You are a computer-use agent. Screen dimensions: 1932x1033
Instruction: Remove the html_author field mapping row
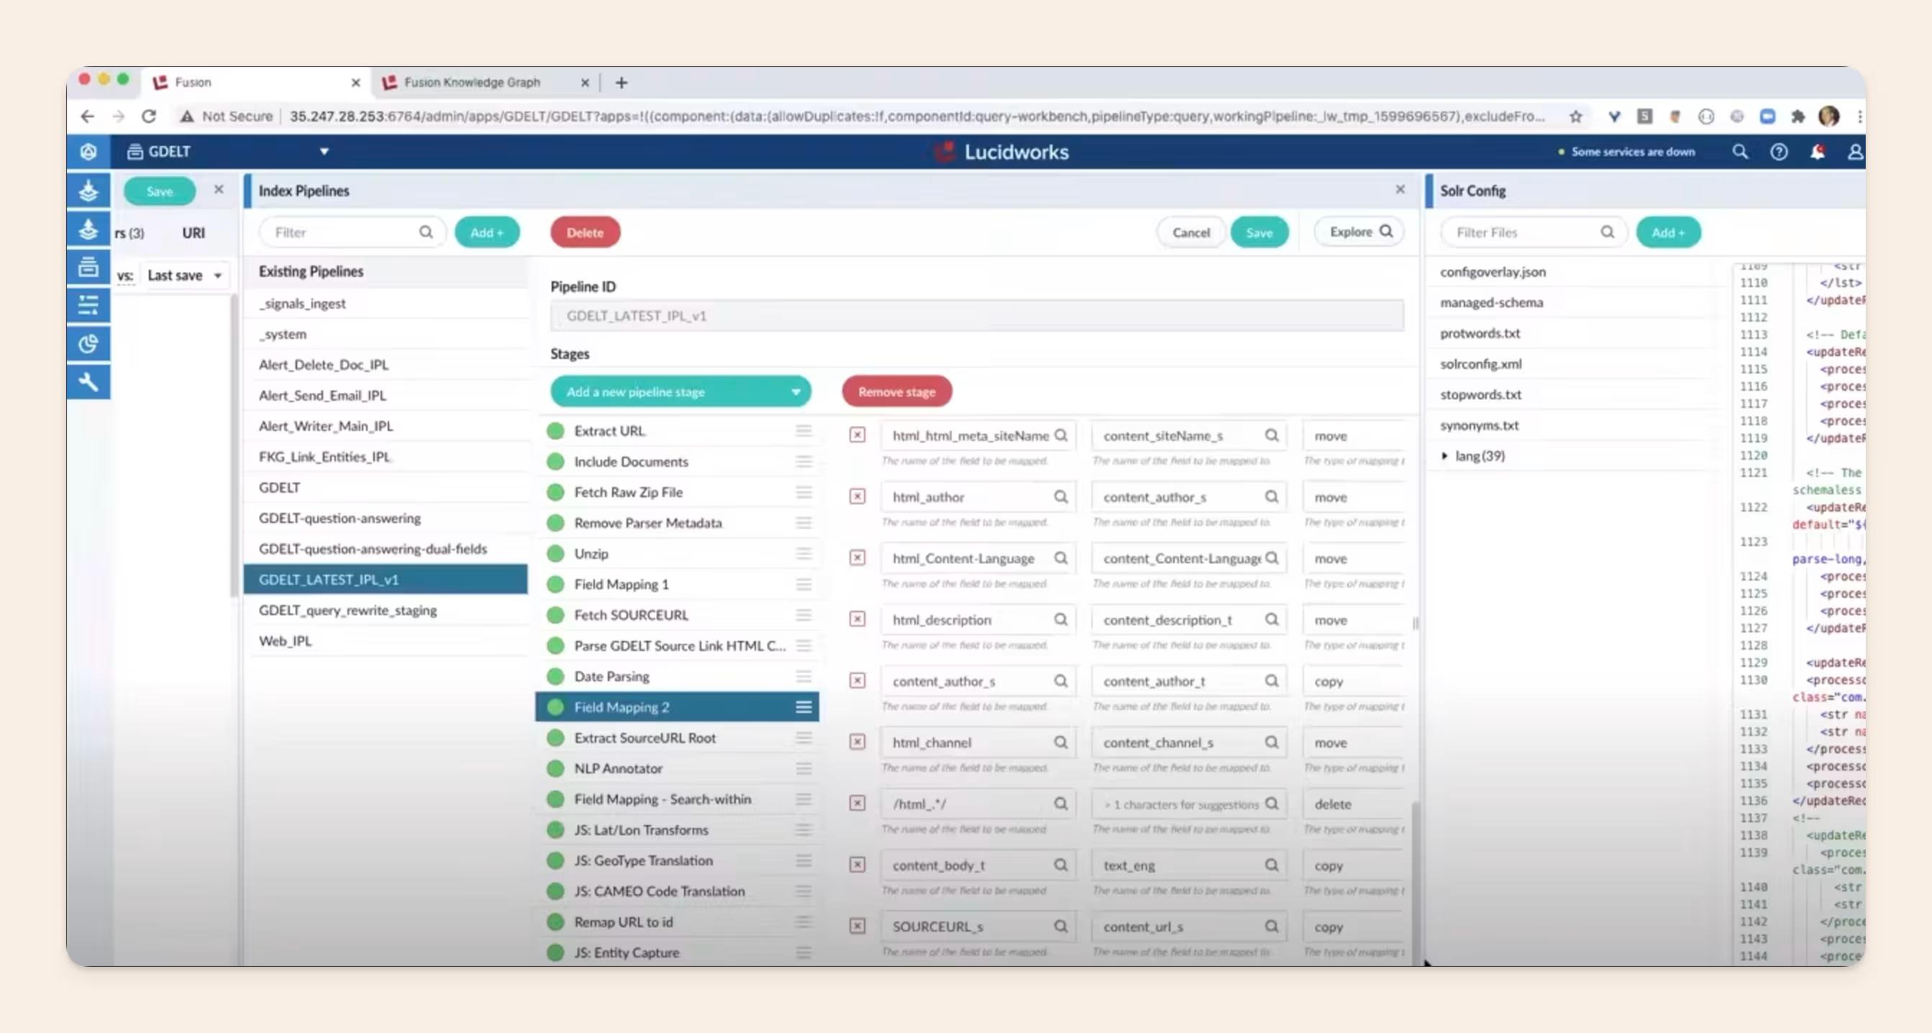pyautogui.click(x=857, y=496)
